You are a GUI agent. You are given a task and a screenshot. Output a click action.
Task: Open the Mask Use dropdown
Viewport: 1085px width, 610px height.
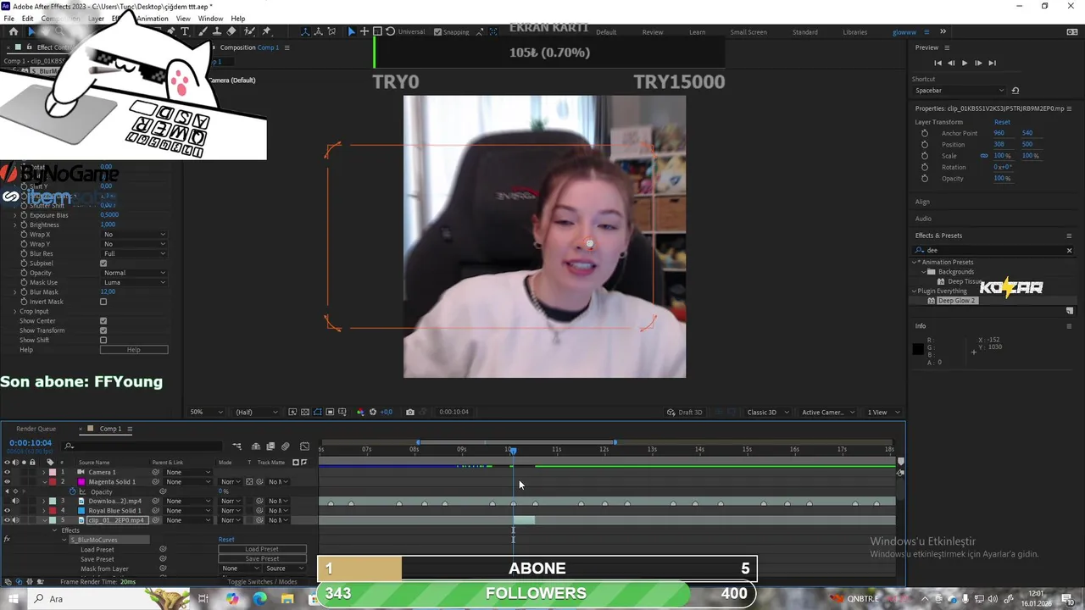click(134, 282)
